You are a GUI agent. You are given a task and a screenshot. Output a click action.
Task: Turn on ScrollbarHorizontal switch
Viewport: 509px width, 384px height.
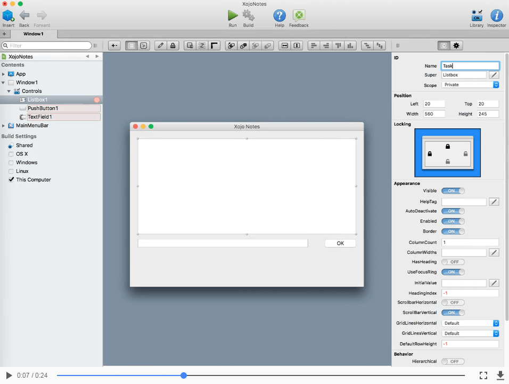pos(453,302)
